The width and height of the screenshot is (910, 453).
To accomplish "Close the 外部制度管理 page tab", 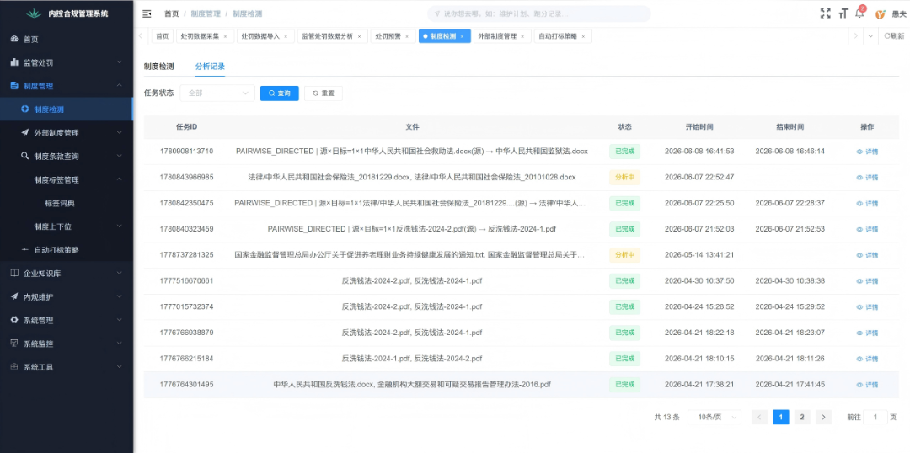I will [x=522, y=36].
